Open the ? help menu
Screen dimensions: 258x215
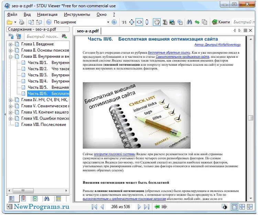[x=114, y=14]
